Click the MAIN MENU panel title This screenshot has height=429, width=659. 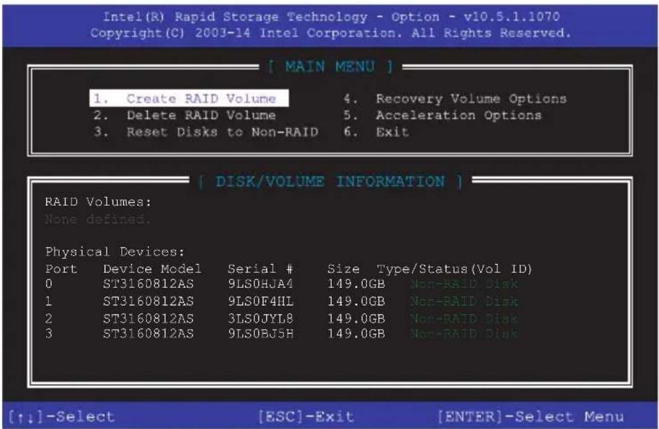(x=330, y=66)
